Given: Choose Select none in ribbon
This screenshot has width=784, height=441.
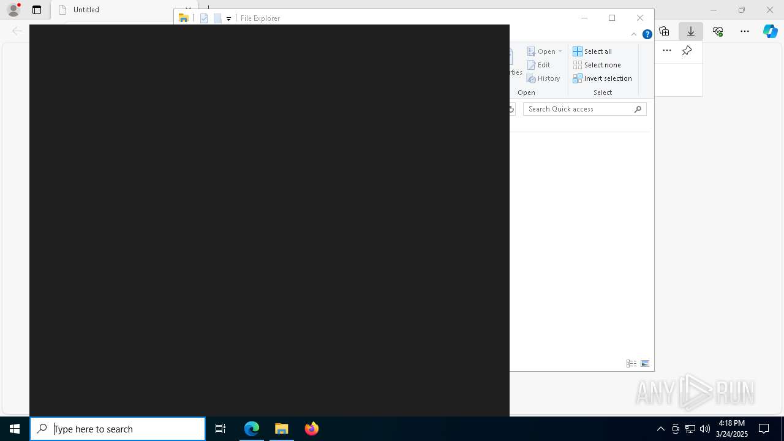Looking at the screenshot, I should (597, 65).
